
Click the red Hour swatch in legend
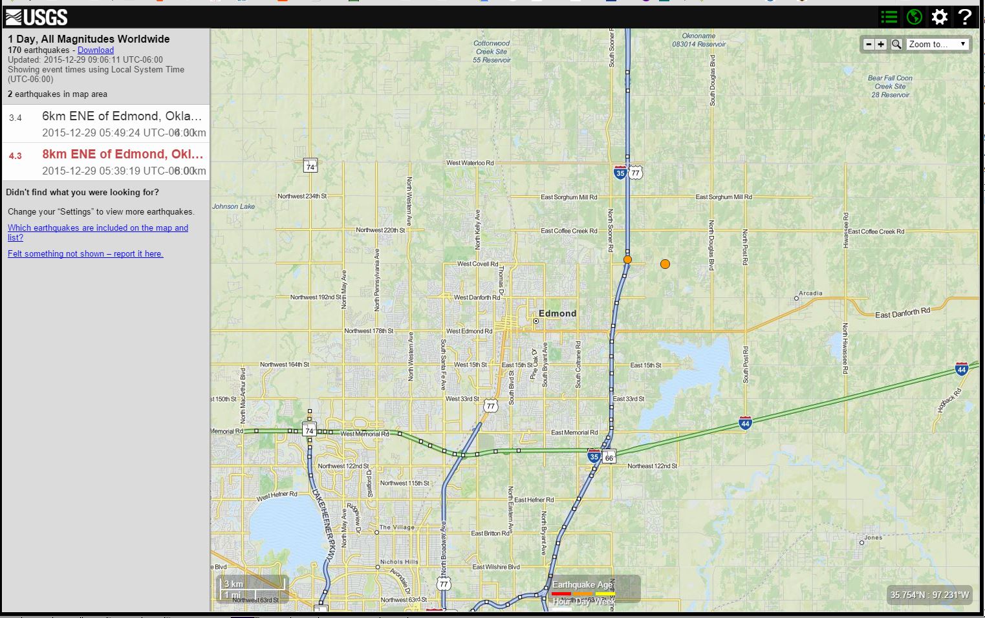click(x=561, y=593)
